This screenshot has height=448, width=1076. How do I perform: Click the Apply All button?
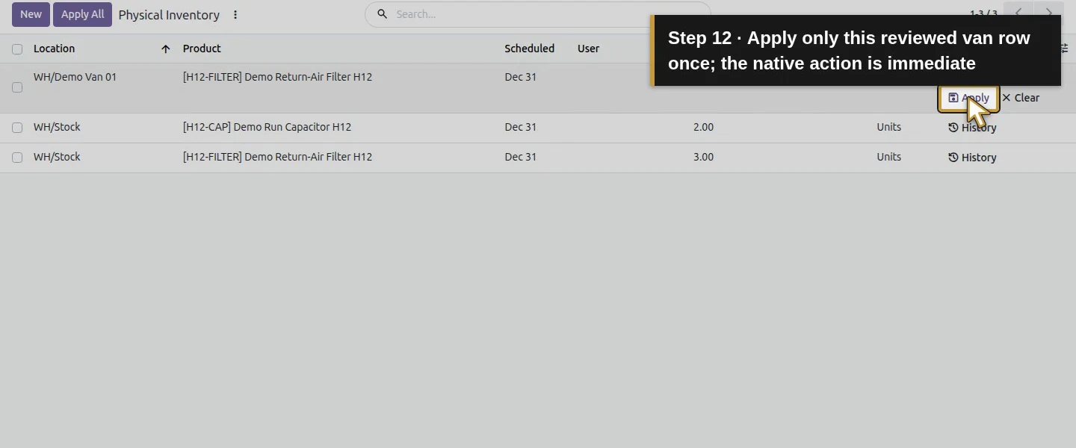click(82, 14)
